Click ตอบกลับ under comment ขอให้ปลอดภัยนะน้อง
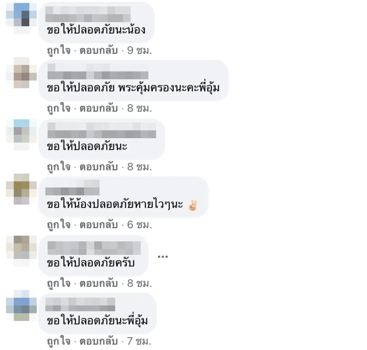Image resolution: width=367 pixels, height=350 pixels. [98, 50]
